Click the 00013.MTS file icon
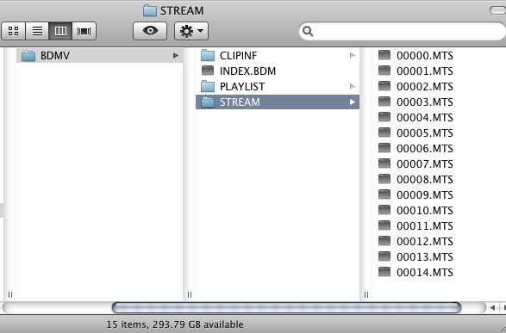This screenshot has width=506, height=333. (384, 256)
